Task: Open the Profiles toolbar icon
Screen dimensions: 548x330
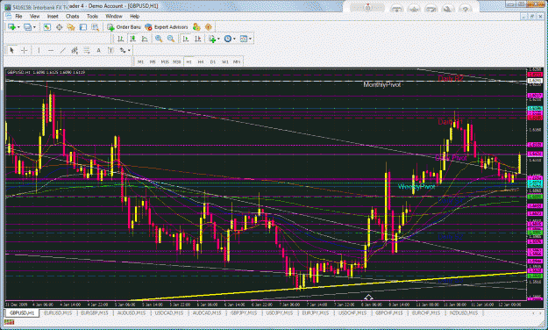Action: (27, 27)
